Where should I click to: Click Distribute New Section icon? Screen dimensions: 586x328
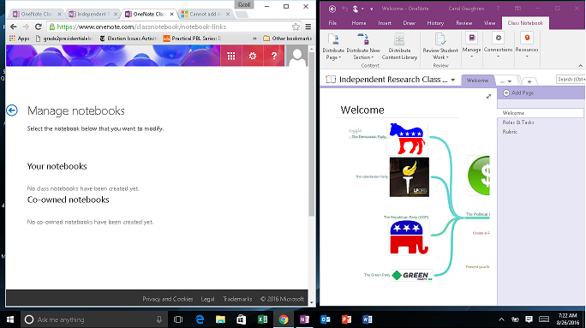(x=363, y=47)
